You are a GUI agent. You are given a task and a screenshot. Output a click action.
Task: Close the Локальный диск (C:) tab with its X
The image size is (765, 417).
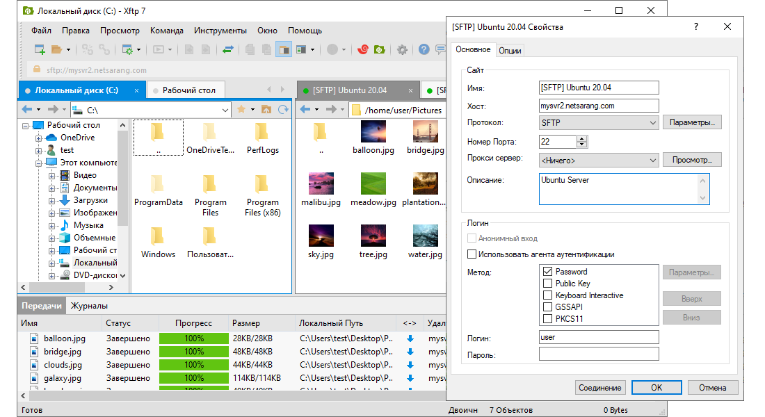pos(136,91)
